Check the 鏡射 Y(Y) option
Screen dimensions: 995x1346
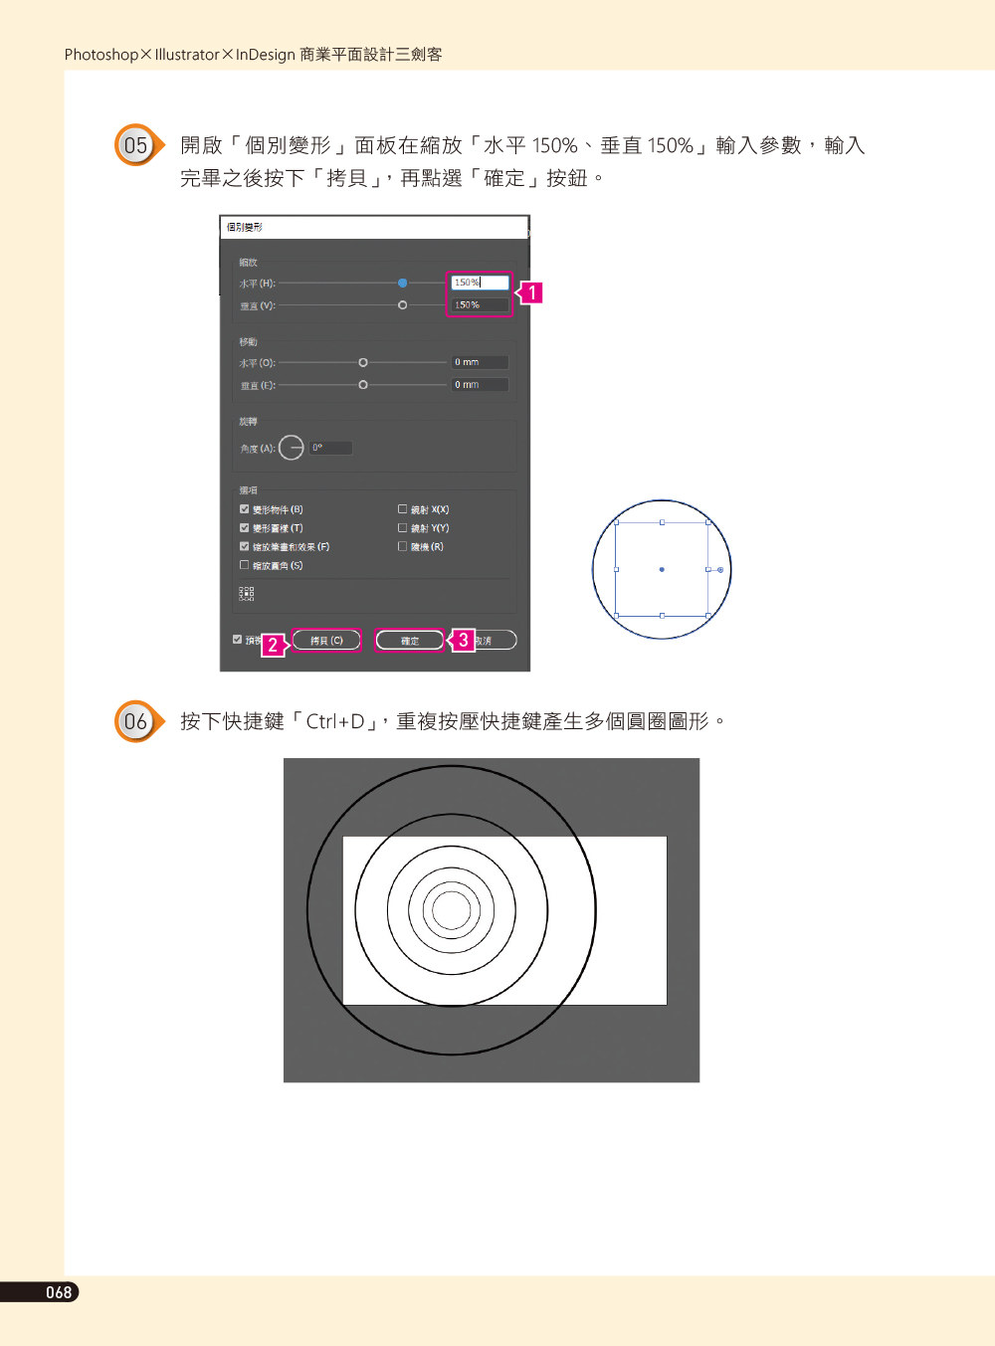coord(402,528)
